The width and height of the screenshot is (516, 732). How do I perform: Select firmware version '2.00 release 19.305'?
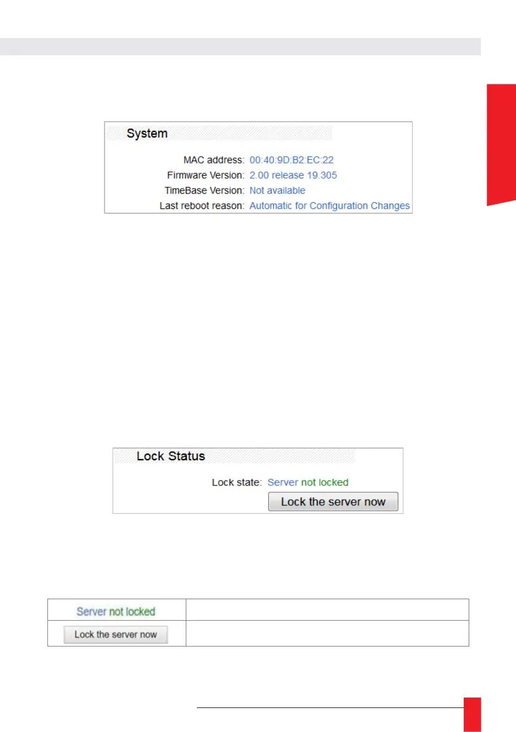[293, 175]
